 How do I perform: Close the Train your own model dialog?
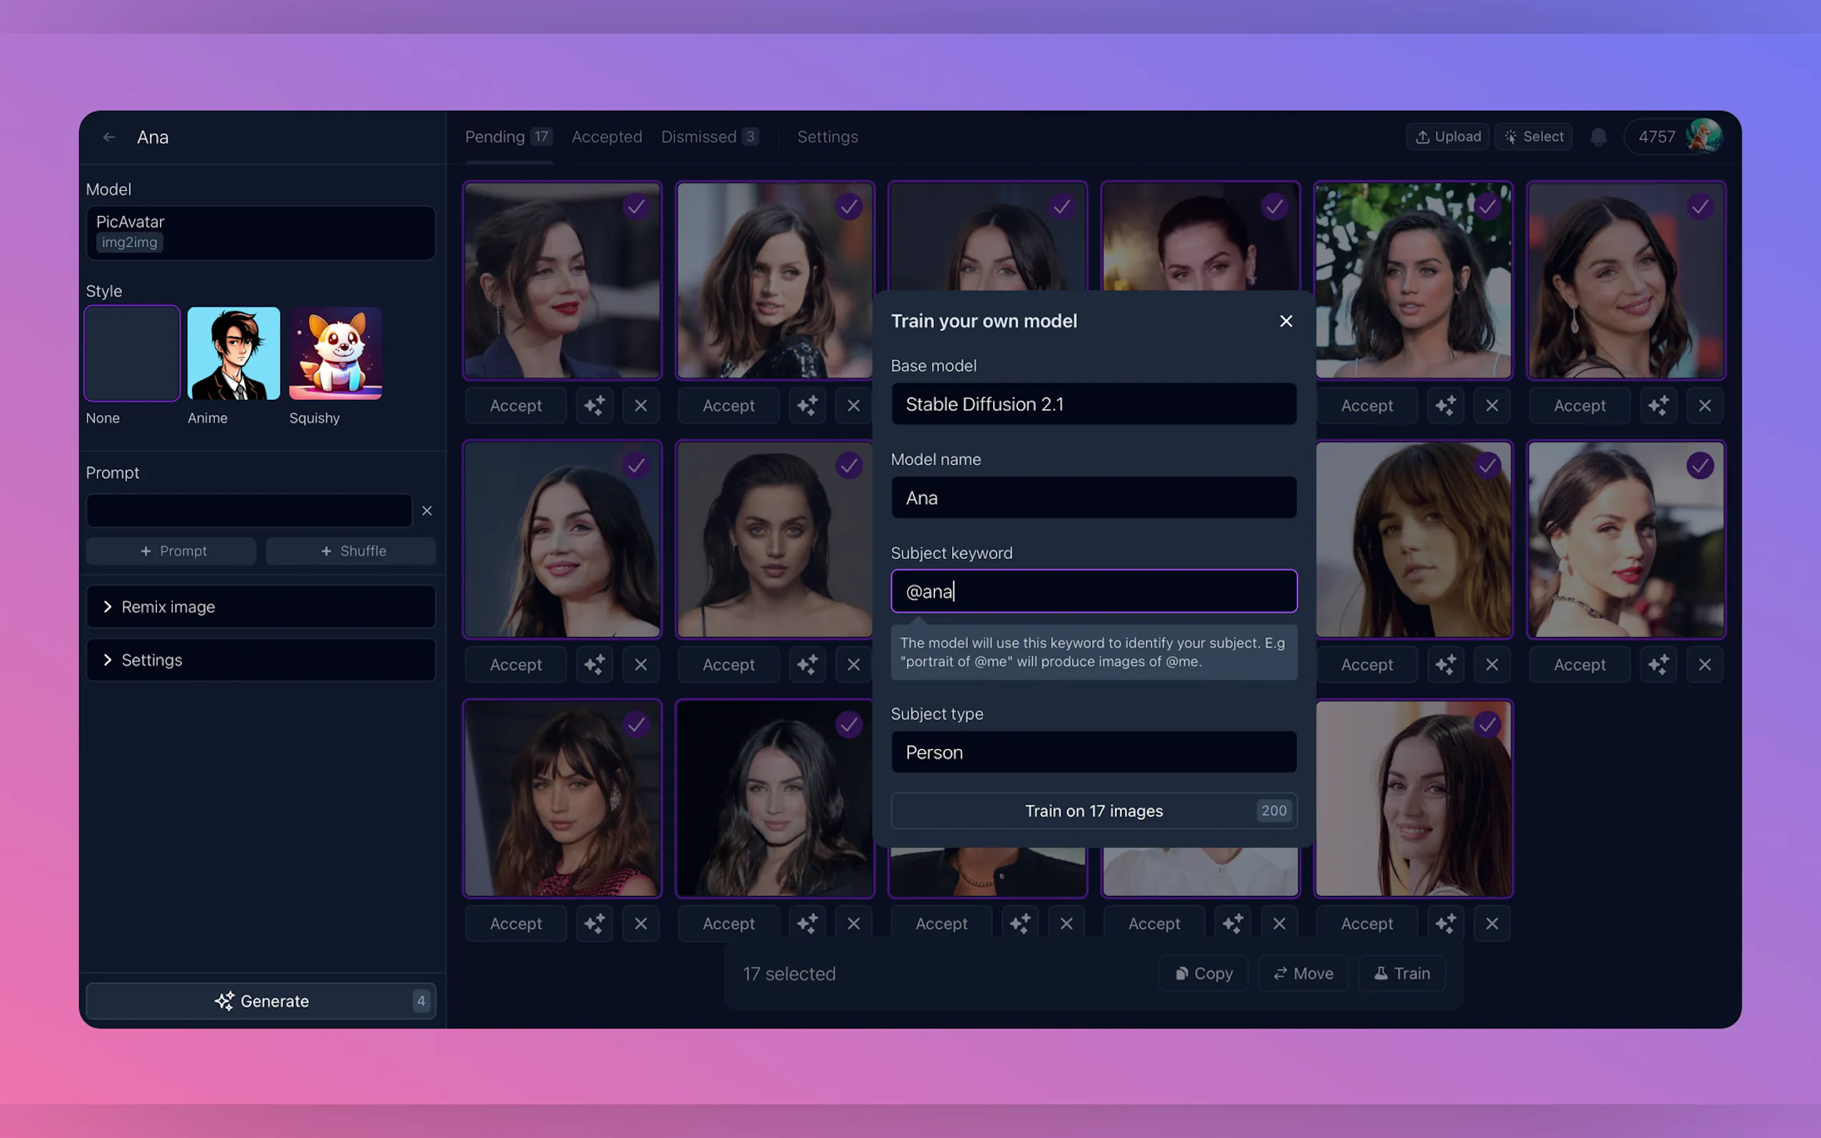pyautogui.click(x=1285, y=321)
